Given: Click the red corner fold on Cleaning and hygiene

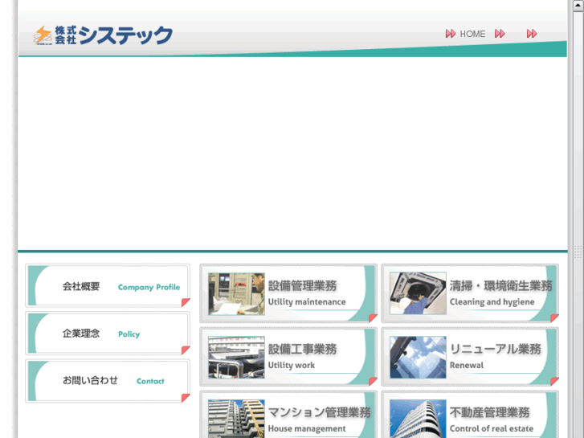Looking at the screenshot, I should 554,318.
